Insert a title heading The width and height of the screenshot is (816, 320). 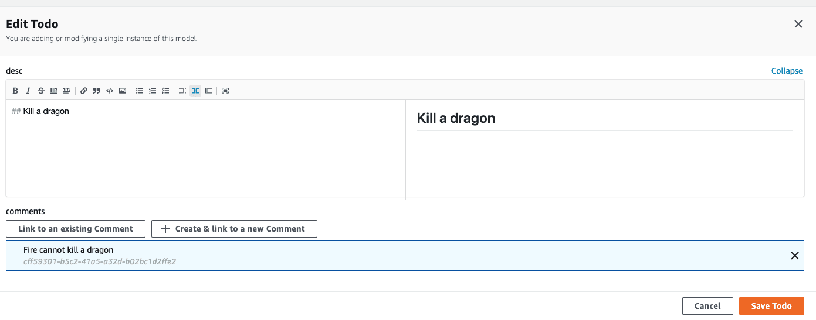coord(67,91)
